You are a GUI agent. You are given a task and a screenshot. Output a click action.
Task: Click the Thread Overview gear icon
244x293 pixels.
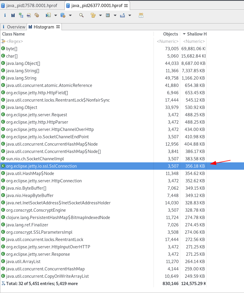click(x=37, y=15)
